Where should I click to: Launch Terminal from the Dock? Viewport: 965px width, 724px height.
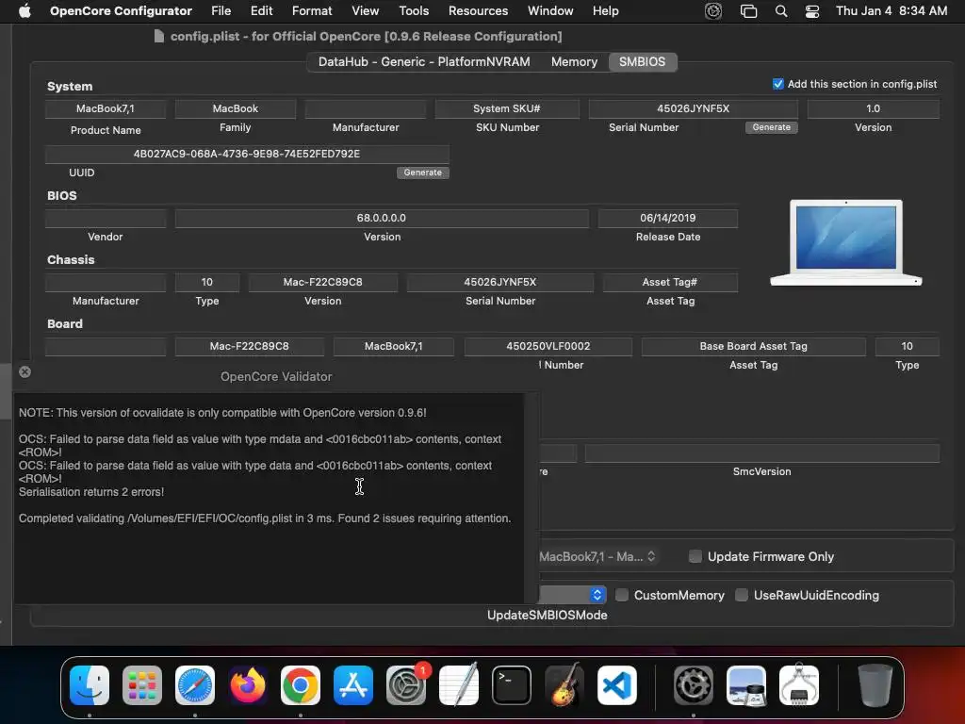click(512, 685)
